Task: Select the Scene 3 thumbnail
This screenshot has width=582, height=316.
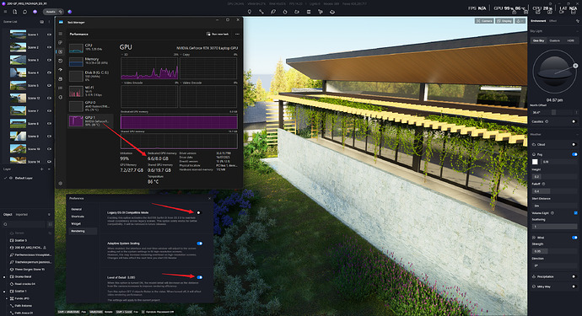Action: click(x=18, y=60)
